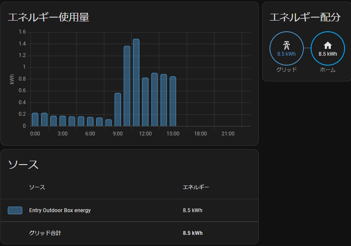
Task: Click the white 8.5 kWh home value
Action: [x=328, y=54]
